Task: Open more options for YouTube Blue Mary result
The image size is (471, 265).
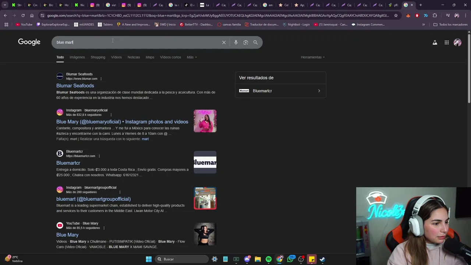Action: point(104,228)
